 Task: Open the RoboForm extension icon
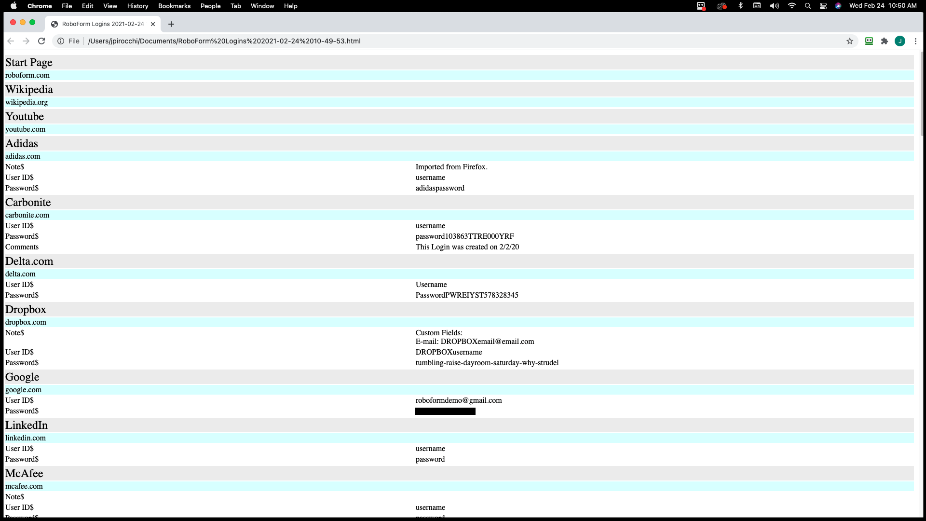pos(869,41)
